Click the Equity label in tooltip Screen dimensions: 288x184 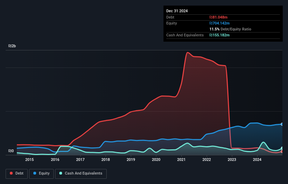[x=172, y=23]
